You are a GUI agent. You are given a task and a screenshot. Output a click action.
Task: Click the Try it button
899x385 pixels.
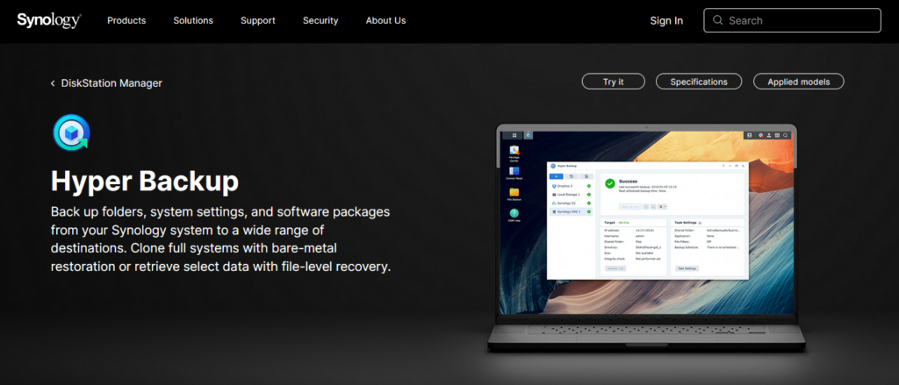point(613,82)
